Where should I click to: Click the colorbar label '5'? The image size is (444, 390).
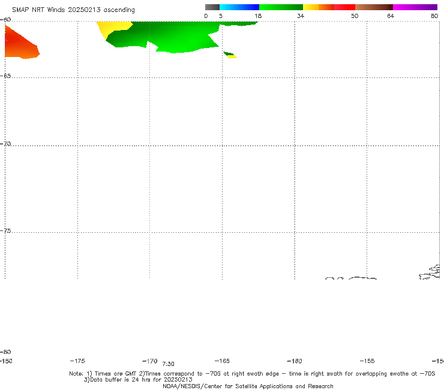point(221,16)
